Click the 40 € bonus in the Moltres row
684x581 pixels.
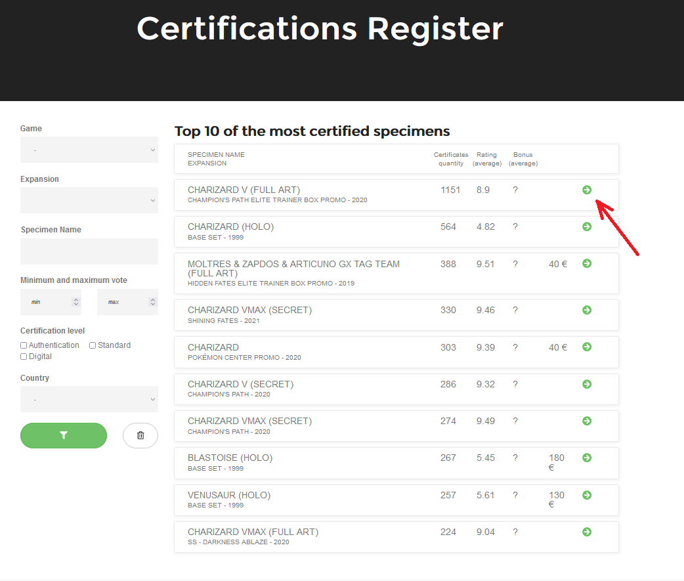[x=558, y=264]
